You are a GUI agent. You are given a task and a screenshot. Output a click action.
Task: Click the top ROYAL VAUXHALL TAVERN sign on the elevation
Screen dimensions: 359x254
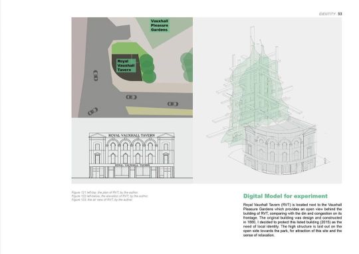point(132,136)
